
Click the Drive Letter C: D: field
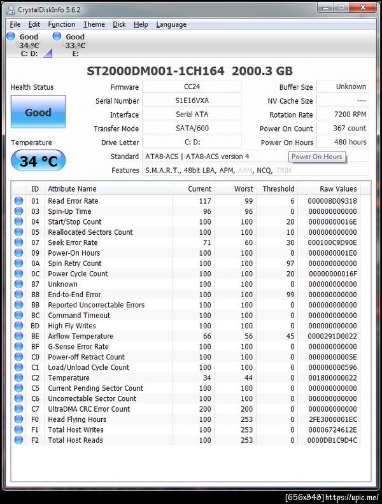click(192, 142)
